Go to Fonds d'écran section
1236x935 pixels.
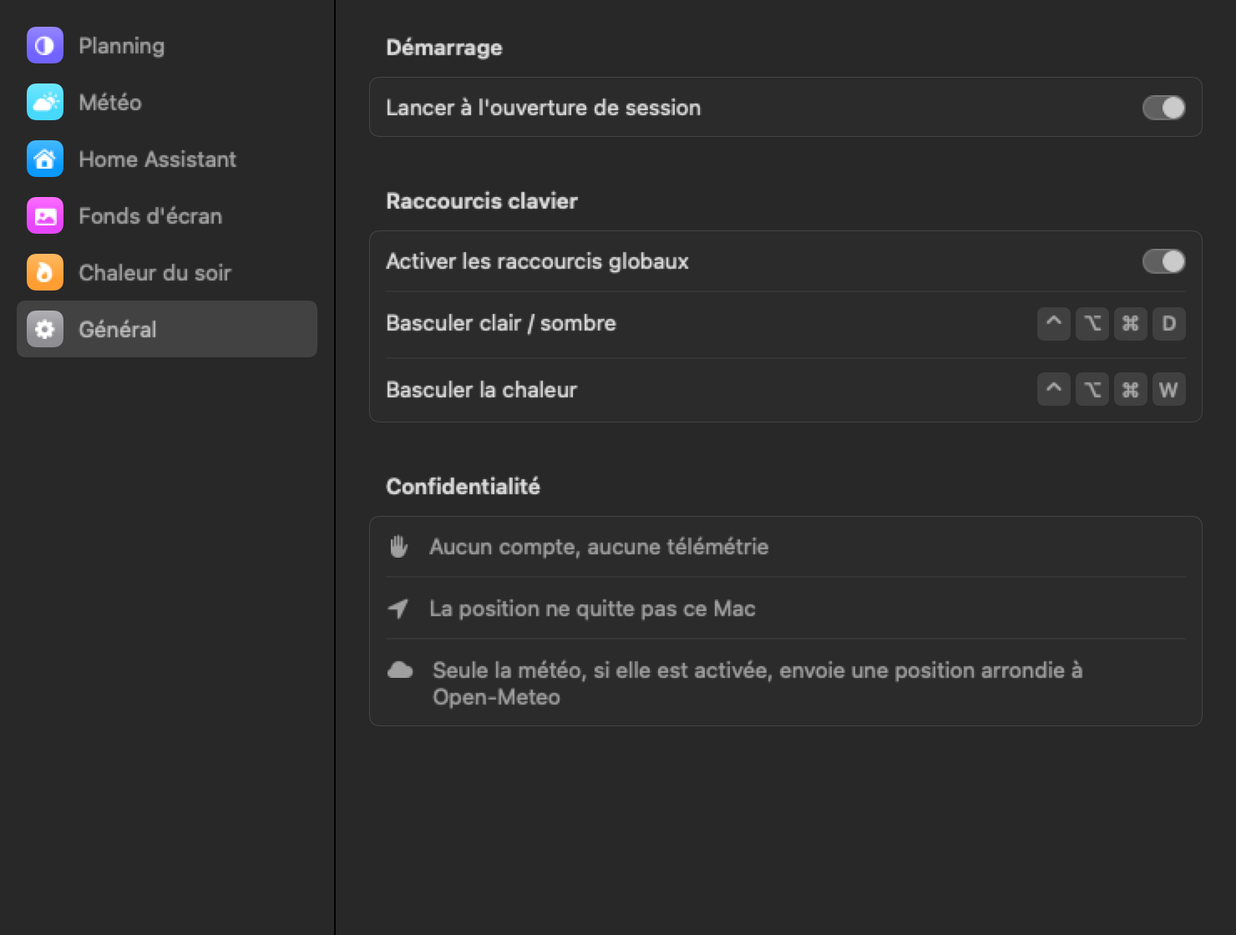(x=167, y=215)
